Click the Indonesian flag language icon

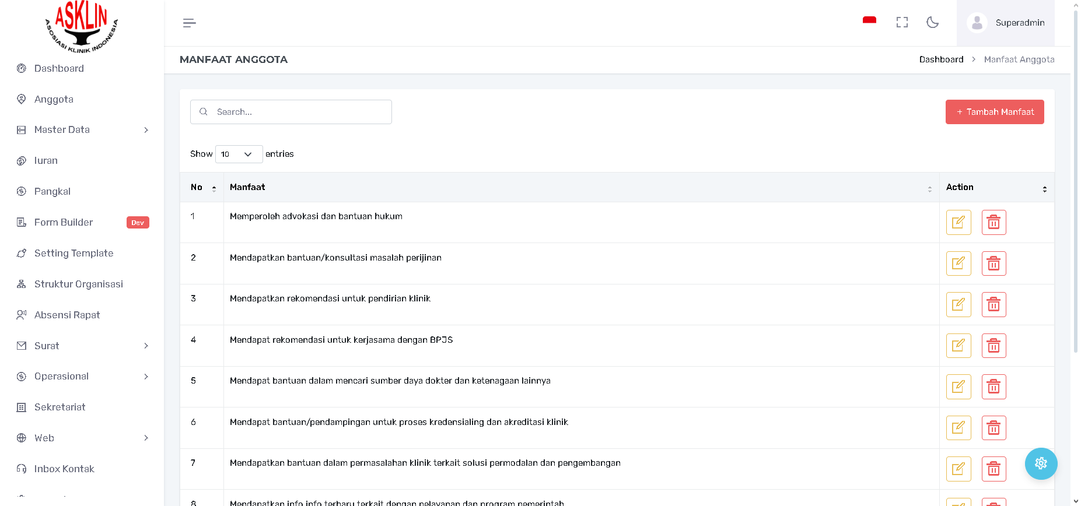pyautogui.click(x=869, y=21)
